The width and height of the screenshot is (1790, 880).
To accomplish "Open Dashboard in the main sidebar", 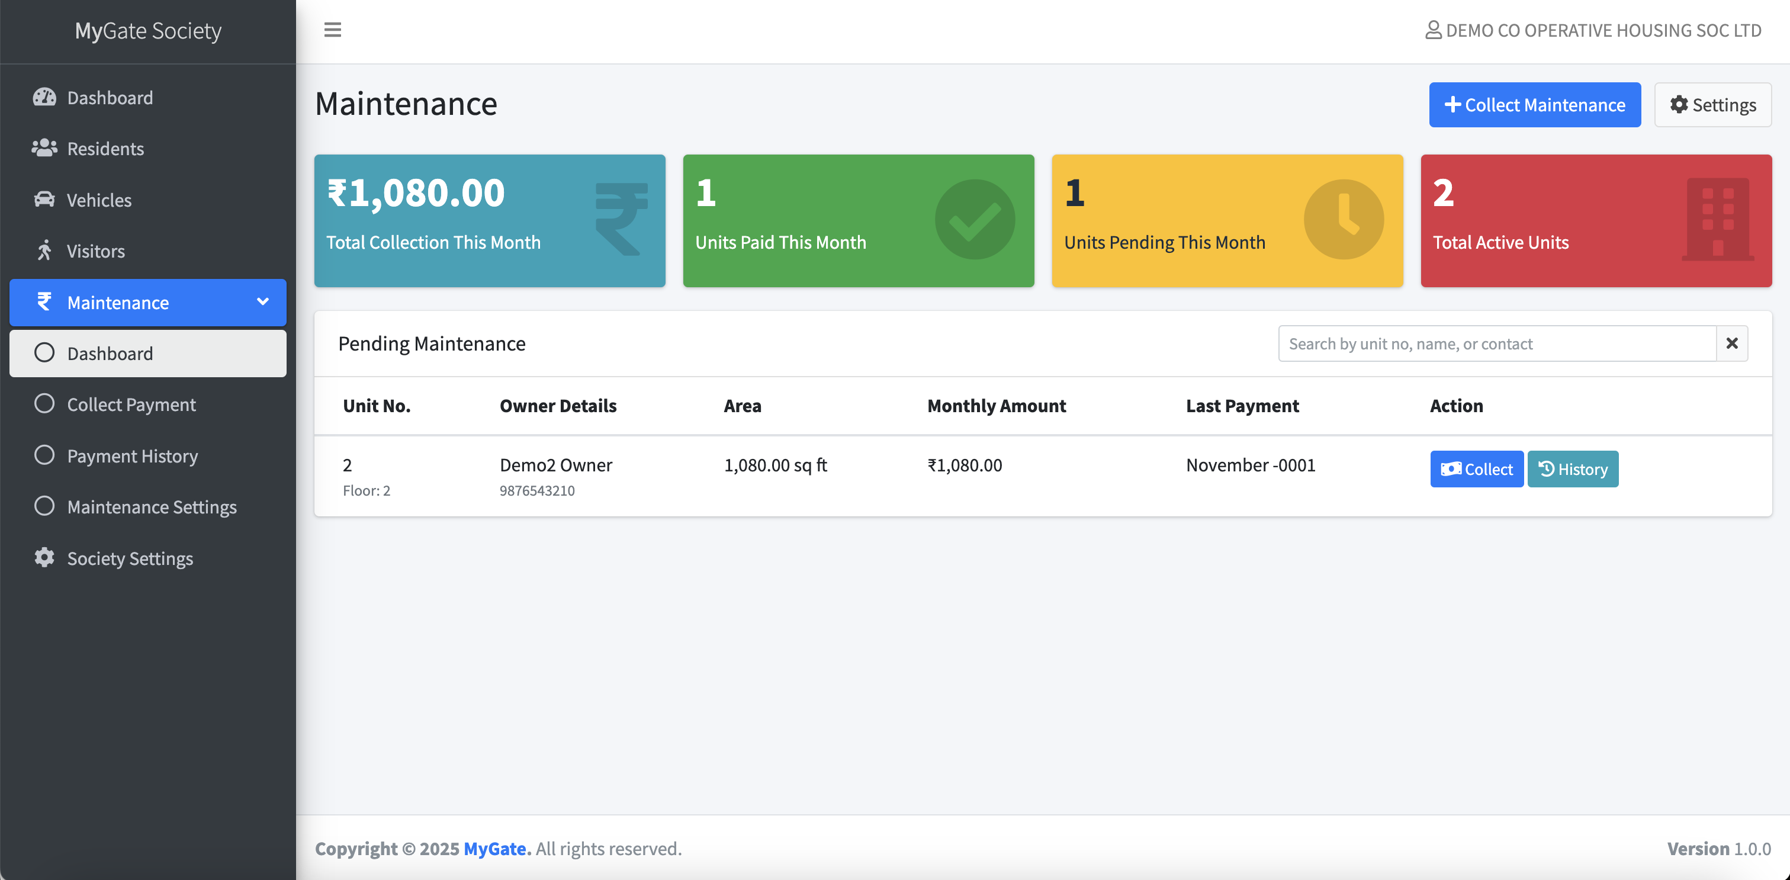I will (x=148, y=97).
